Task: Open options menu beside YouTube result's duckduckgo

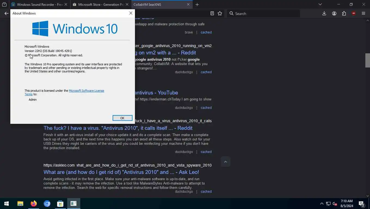Action: pos(197,108)
